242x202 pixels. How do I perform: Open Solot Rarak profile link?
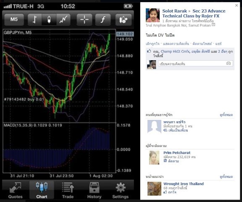tap(174, 11)
